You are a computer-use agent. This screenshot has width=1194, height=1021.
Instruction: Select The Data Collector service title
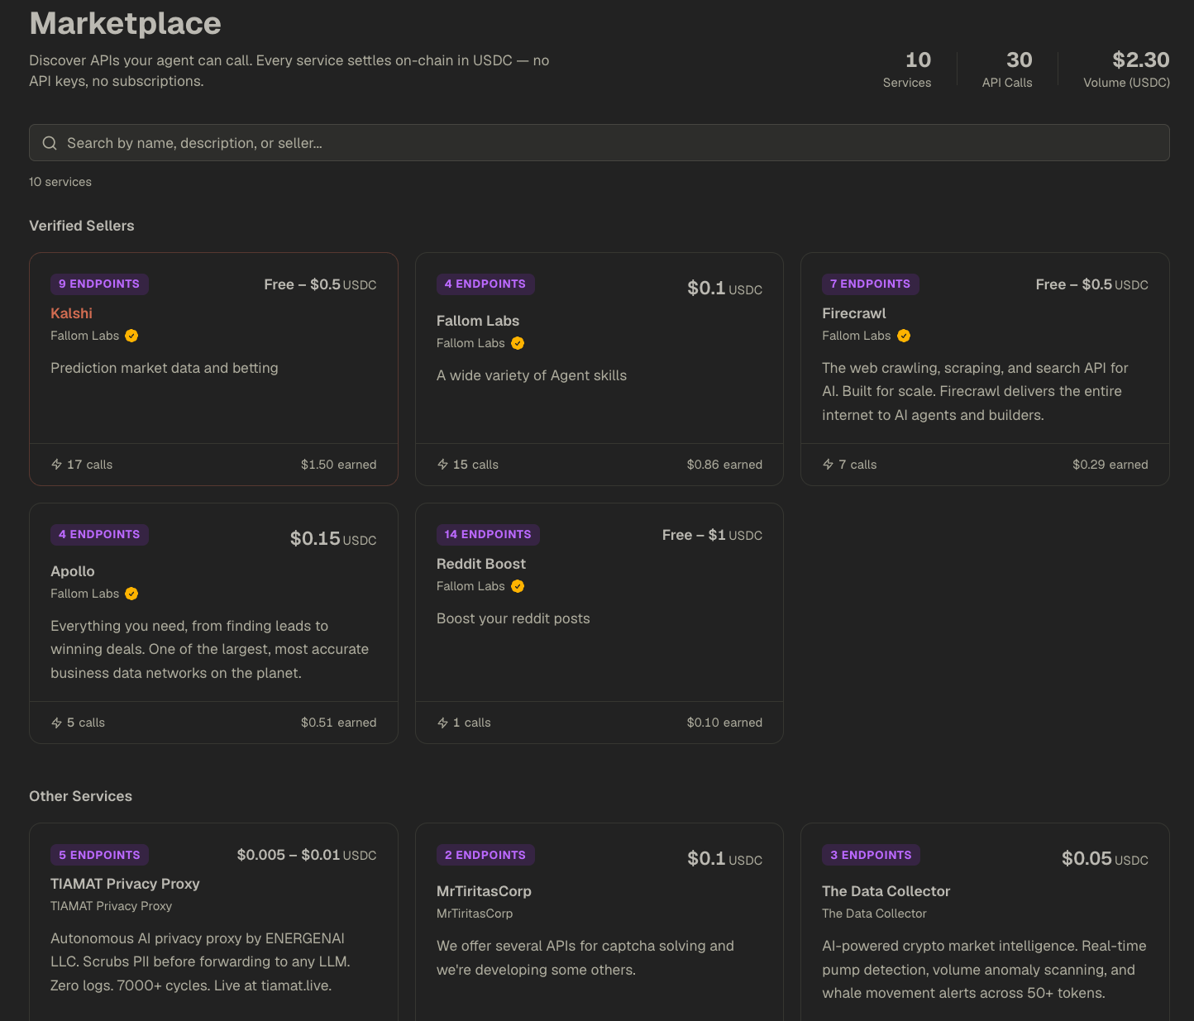pyautogui.click(x=886, y=891)
